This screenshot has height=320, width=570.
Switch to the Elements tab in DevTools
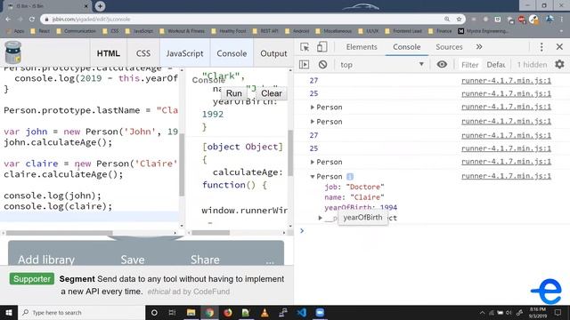[x=362, y=47]
